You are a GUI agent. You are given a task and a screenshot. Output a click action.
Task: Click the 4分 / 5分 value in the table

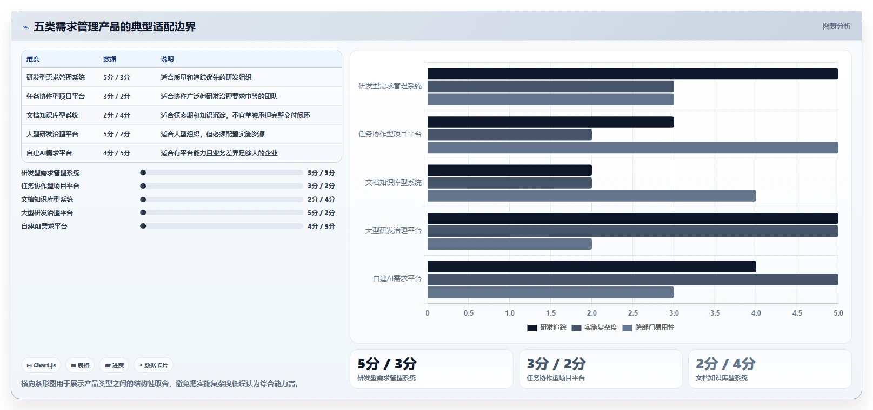point(117,153)
